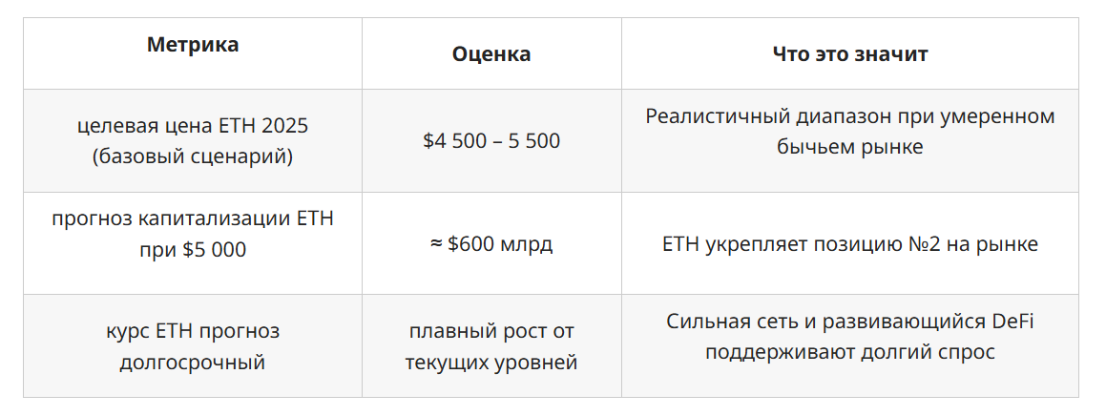Click the Метрика column header

tap(193, 45)
